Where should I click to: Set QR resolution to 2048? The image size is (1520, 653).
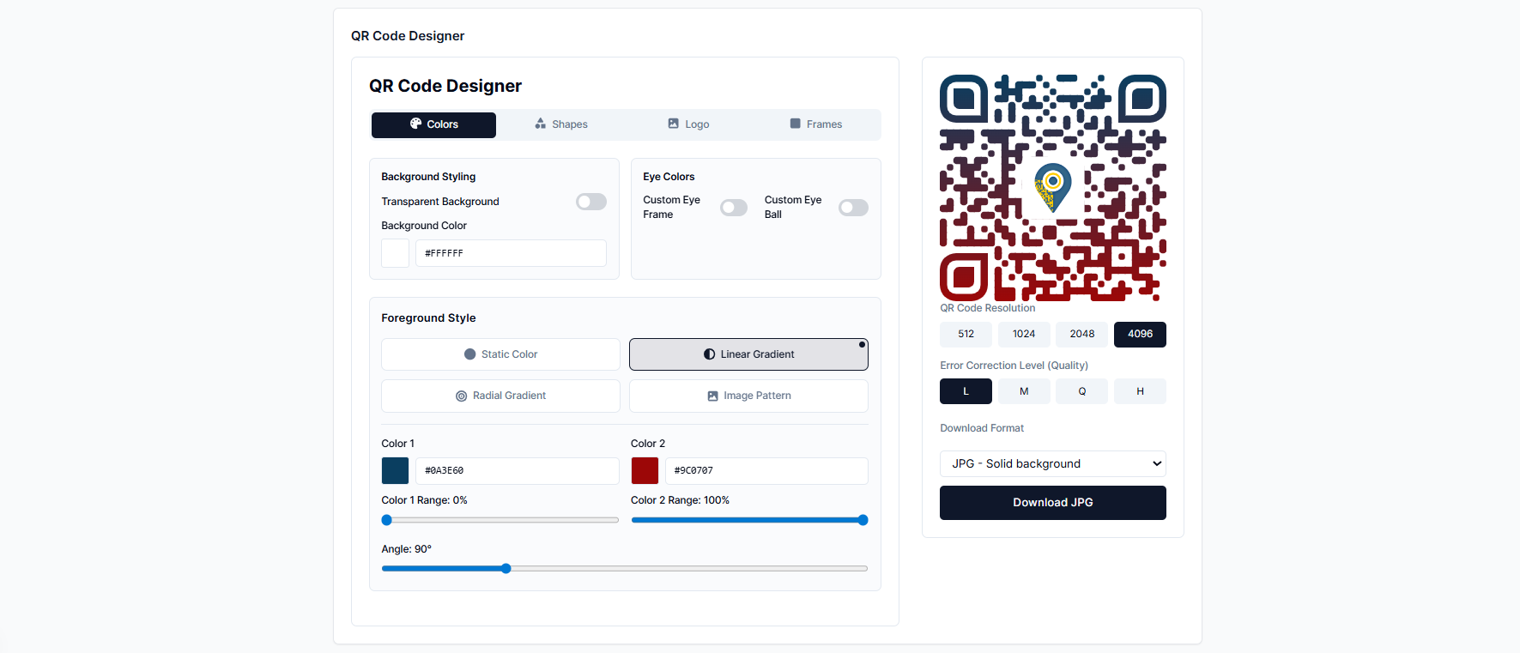click(1082, 335)
